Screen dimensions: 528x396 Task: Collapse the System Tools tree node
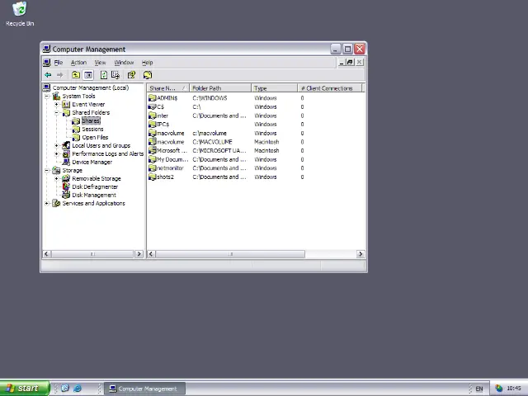[47, 97]
